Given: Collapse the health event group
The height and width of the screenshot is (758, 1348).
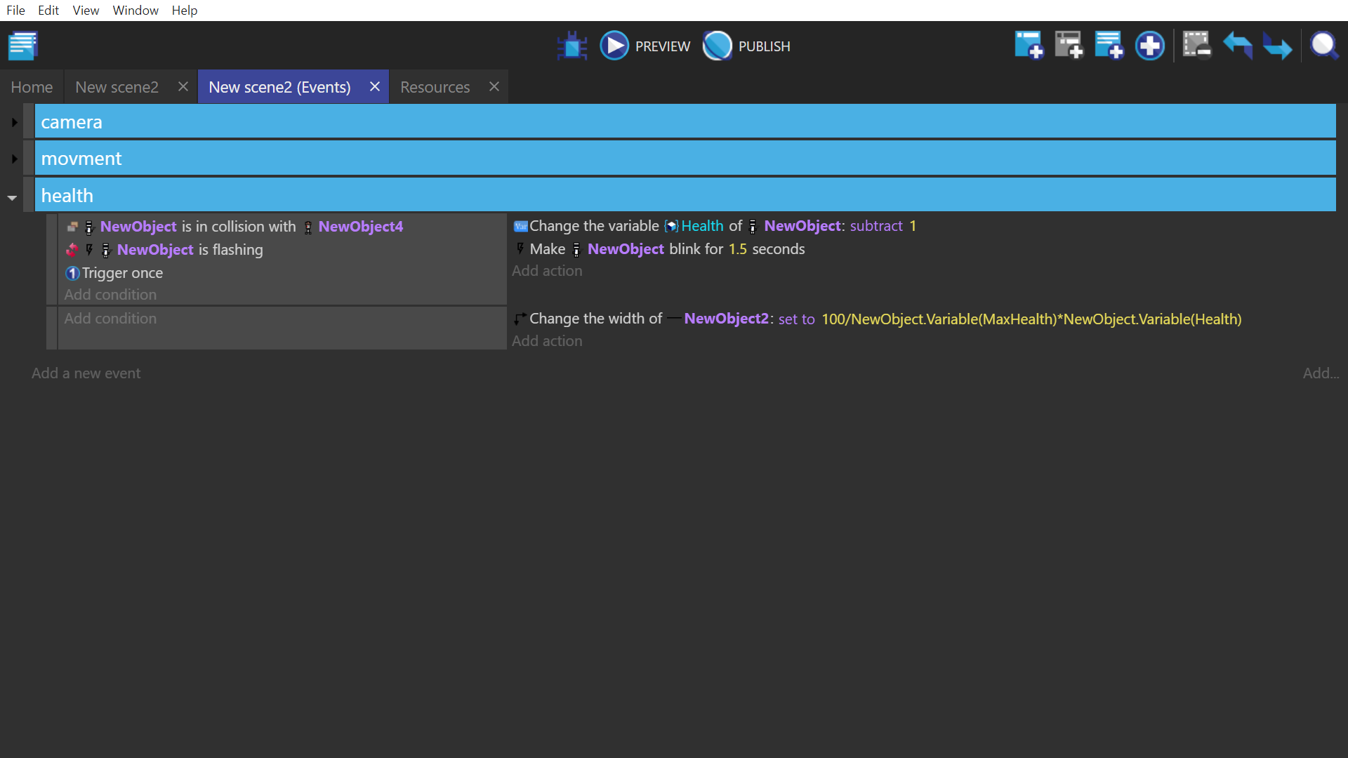Looking at the screenshot, I should point(12,198).
